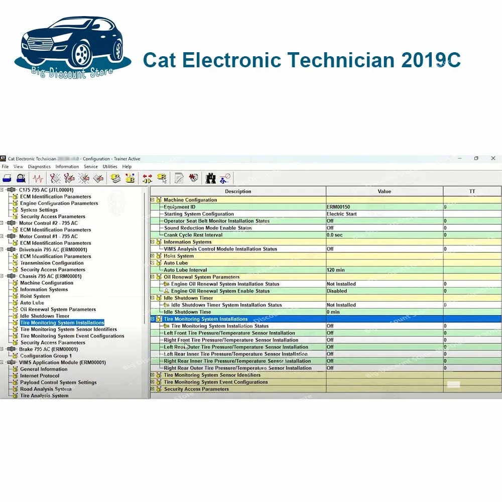The width and height of the screenshot is (502, 502).
Task: Open the Help menu
Action: (127, 167)
